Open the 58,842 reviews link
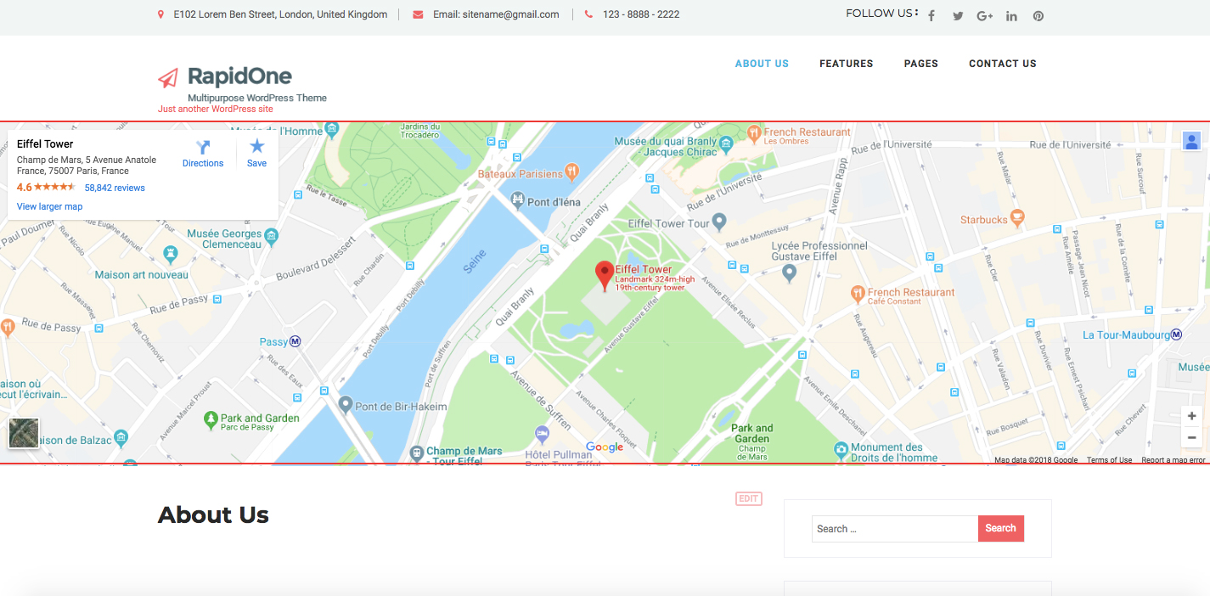 (x=115, y=188)
